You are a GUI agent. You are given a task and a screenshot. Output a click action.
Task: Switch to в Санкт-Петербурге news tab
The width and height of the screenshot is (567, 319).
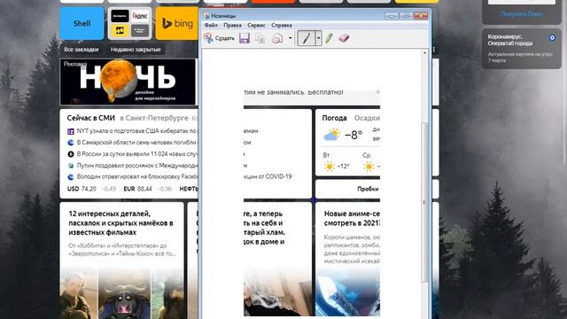click(154, 118)
